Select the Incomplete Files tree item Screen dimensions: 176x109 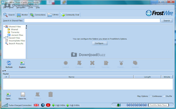pos(17,41)
